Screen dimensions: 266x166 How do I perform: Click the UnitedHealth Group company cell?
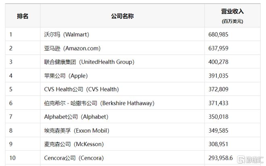coord(89,62)
